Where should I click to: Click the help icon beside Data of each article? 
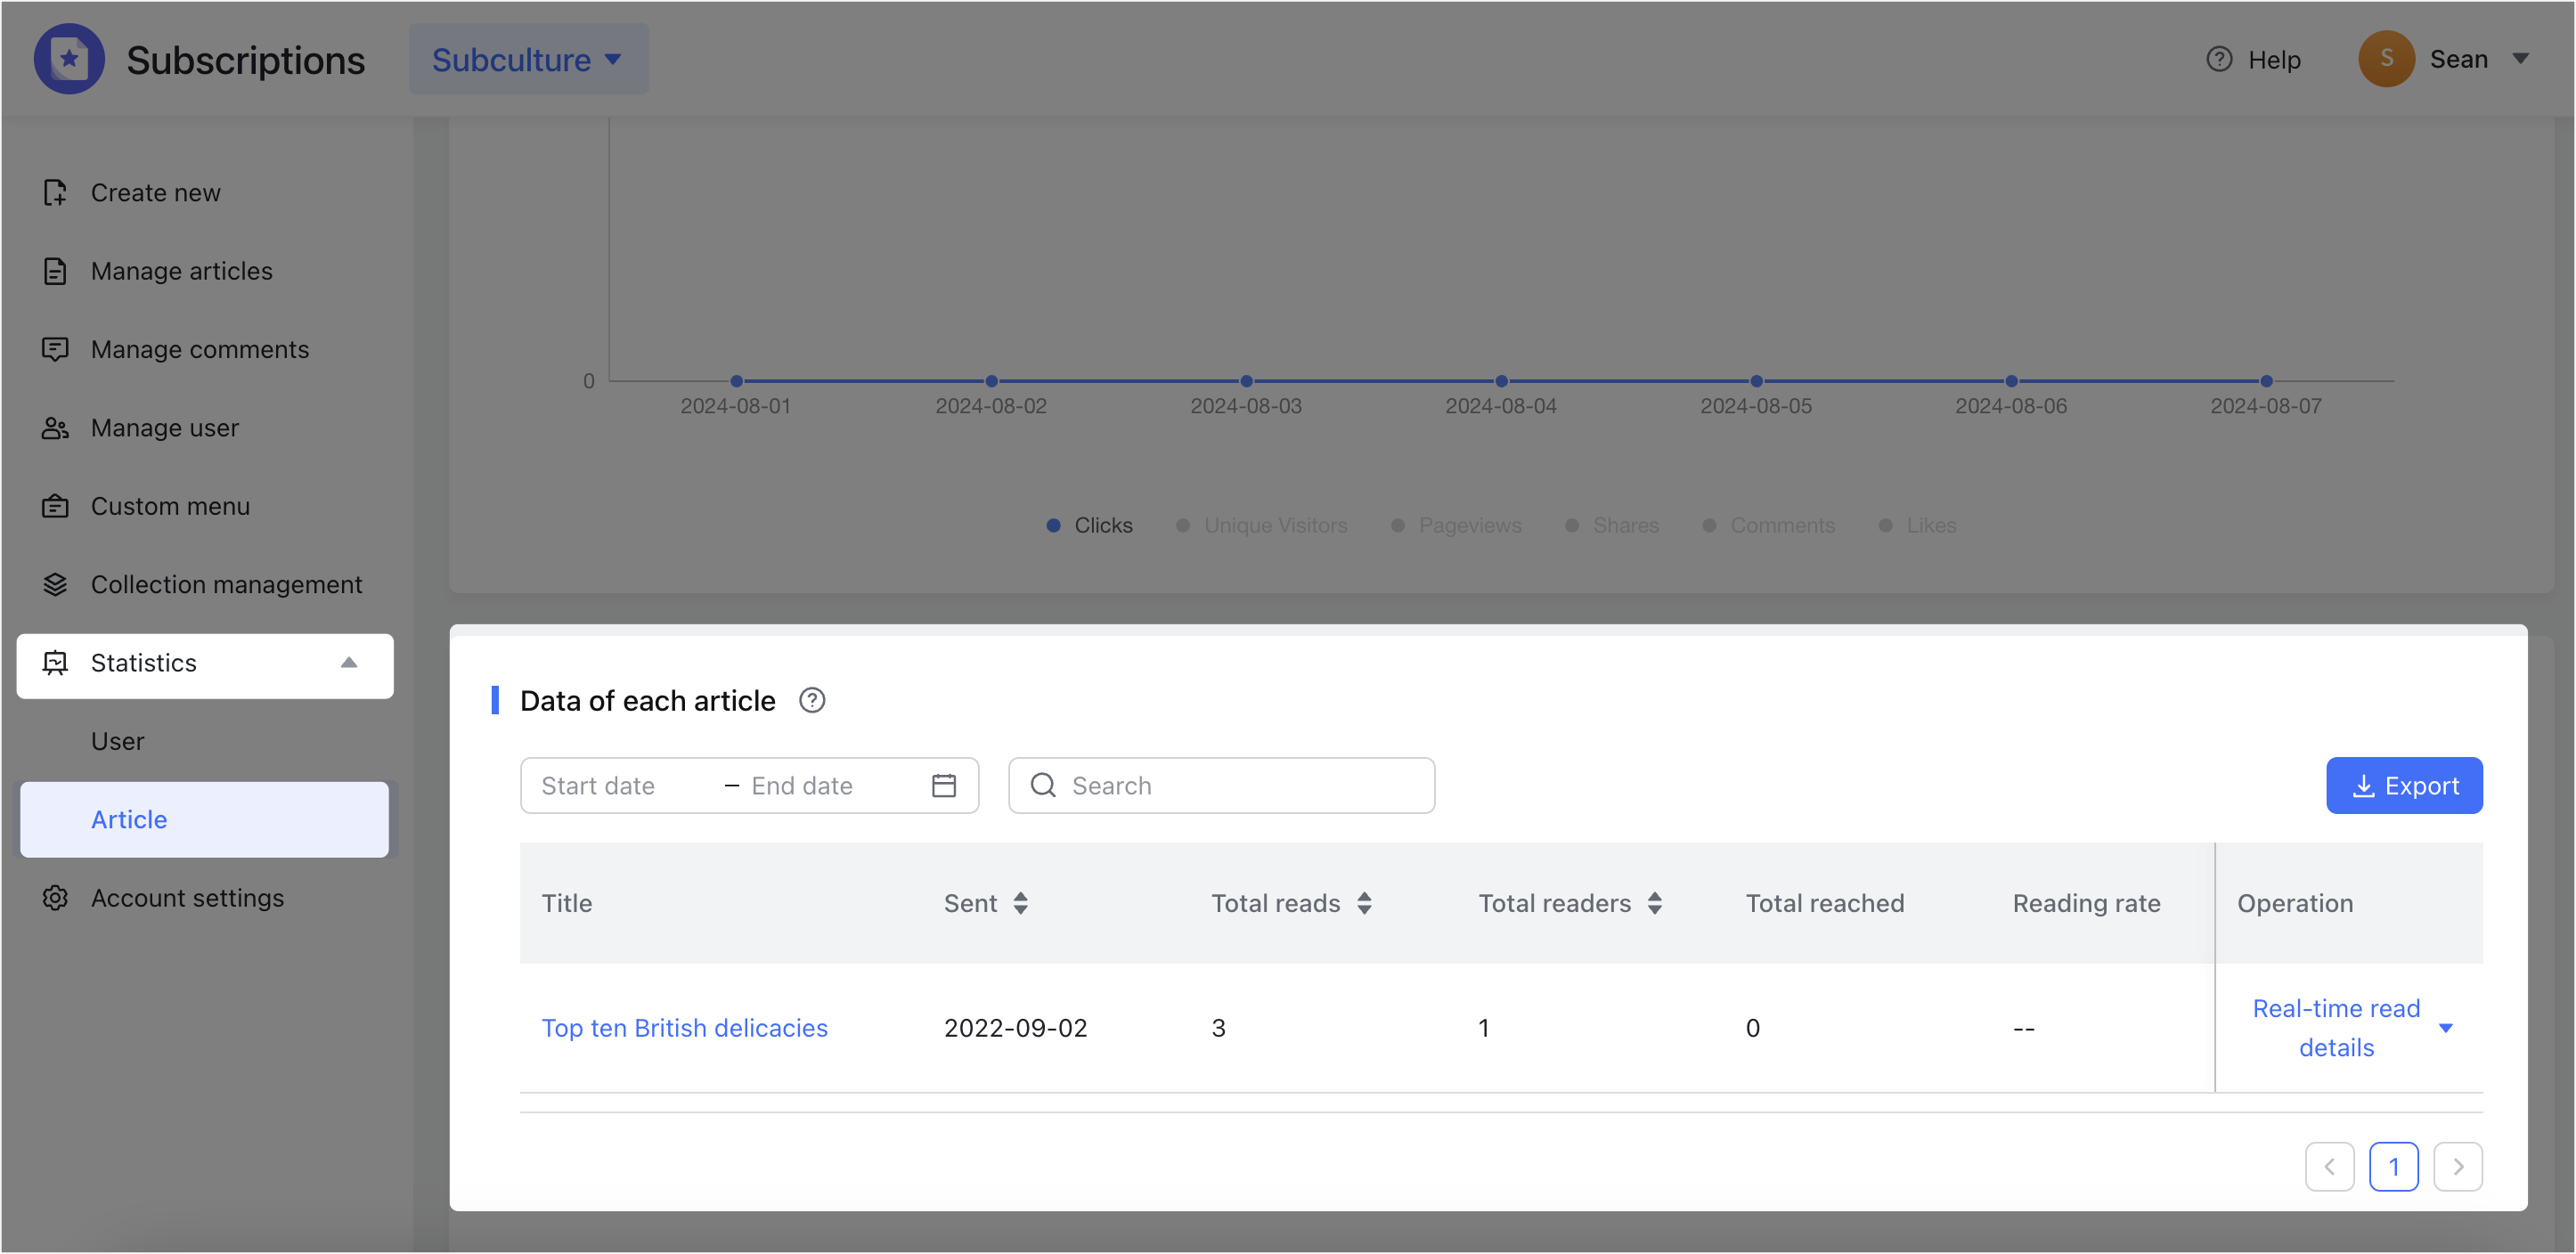812,701
